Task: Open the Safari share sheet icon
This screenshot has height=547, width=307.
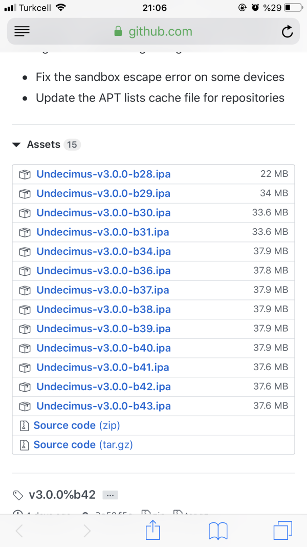Action: (153, 530)
